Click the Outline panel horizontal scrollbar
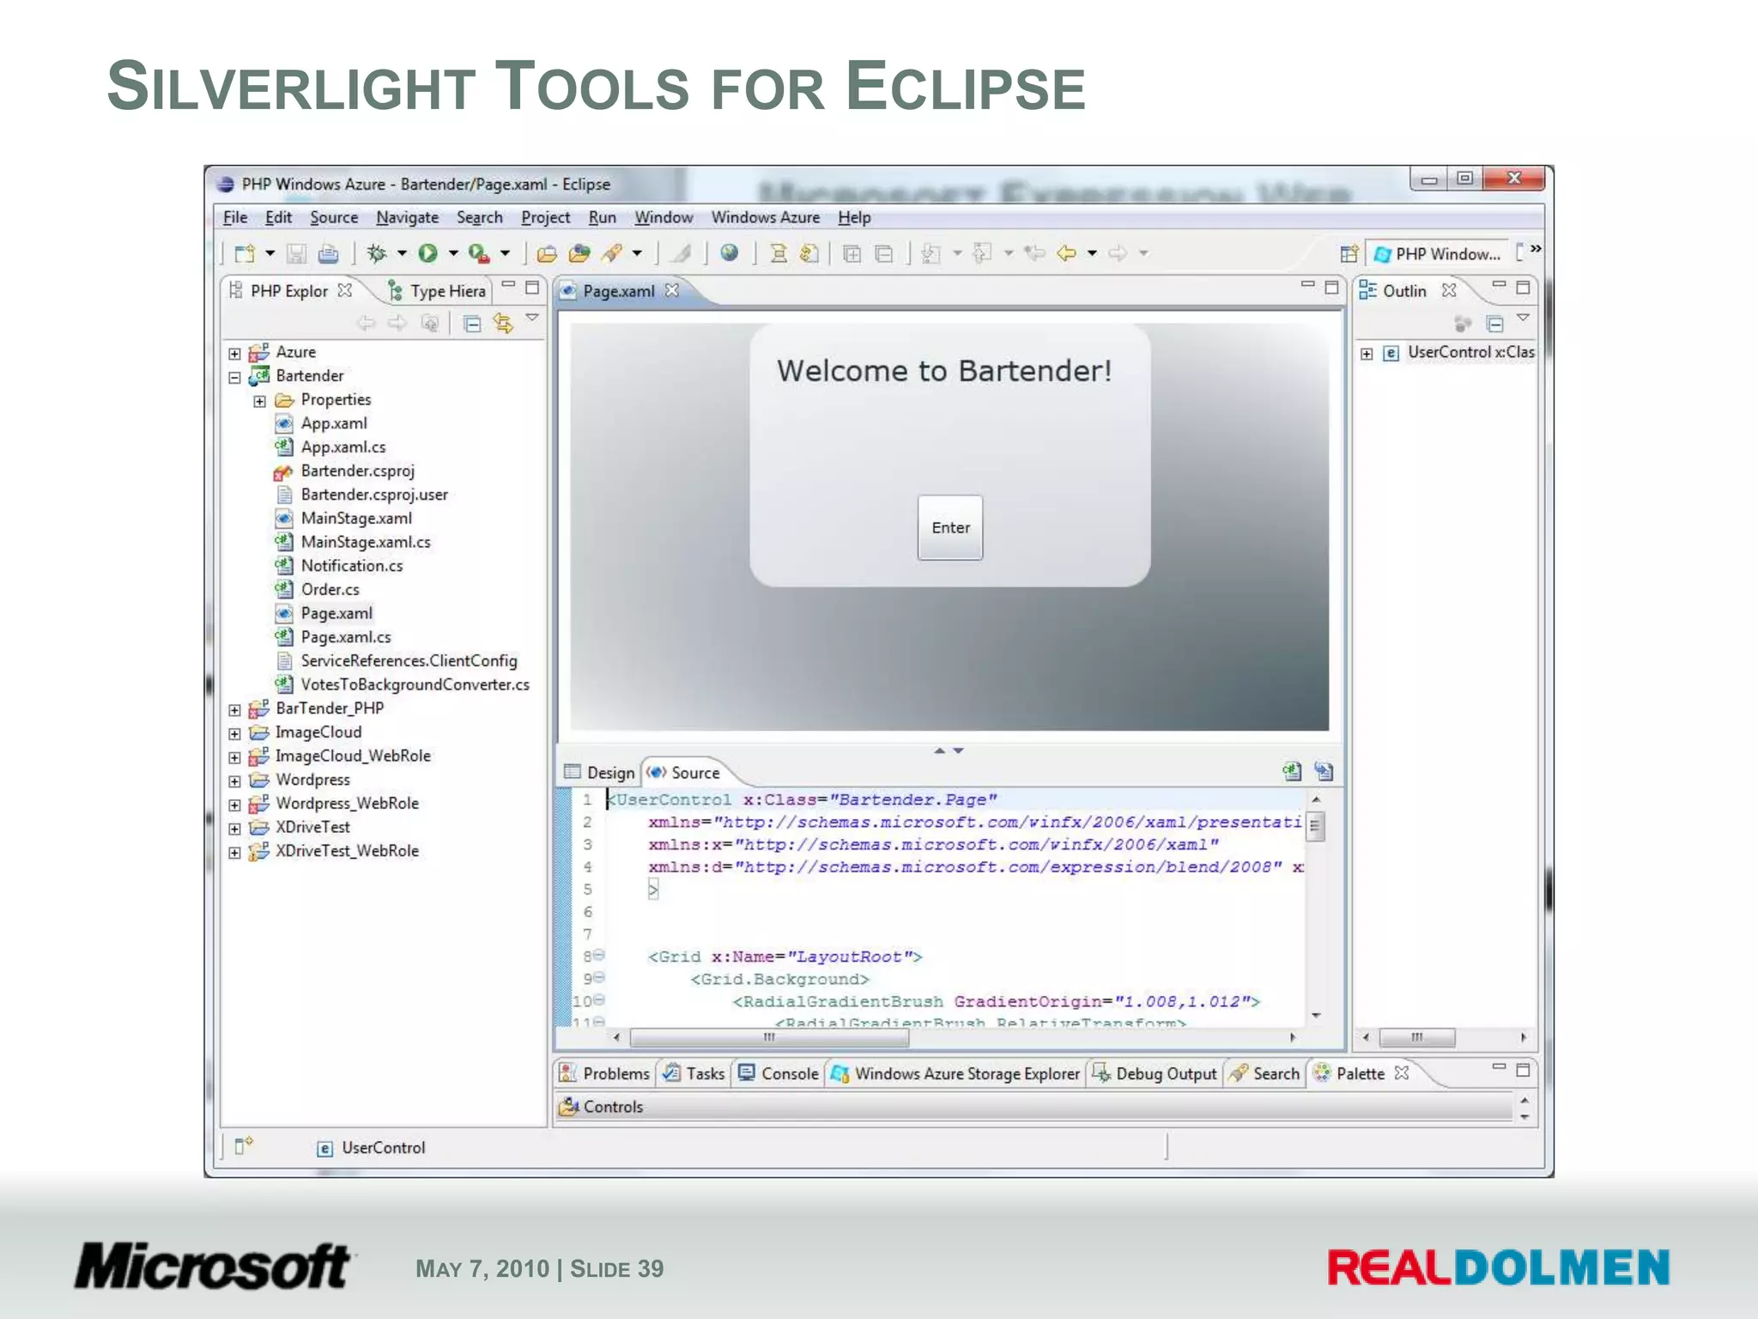The width and height of the screenshot is (1758, 1319). coord(1416,1037)
